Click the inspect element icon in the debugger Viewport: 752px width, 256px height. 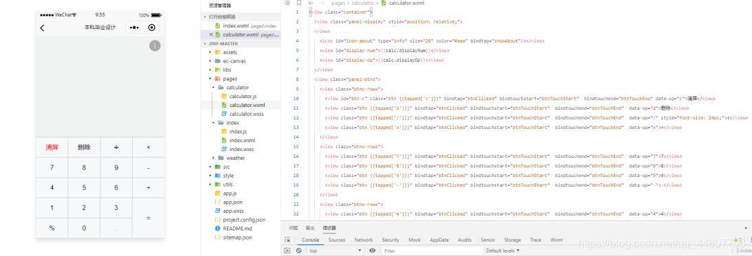[287, 240]
